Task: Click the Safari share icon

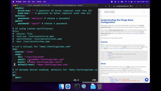Action: [140, 6]
